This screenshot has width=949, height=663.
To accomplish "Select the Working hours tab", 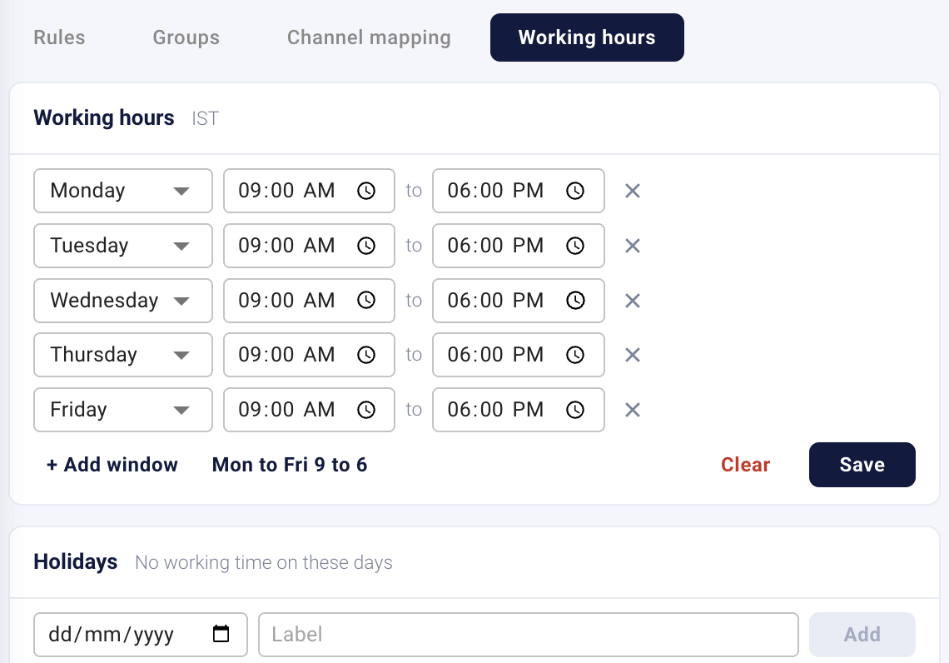I will (587, 37).
